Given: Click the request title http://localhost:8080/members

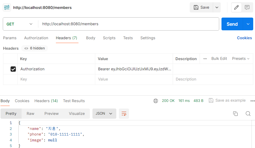Looking at the screenshot, I should (42, 7).
